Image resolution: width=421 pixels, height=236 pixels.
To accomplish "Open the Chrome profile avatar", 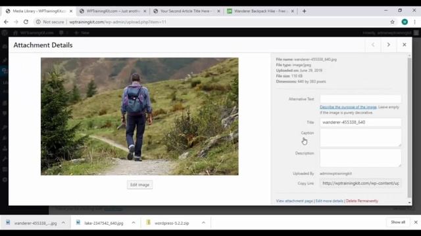I will (x=405, y=22).
